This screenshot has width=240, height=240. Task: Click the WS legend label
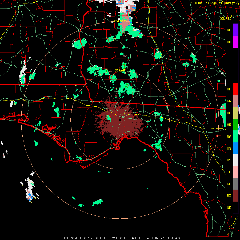coord(229,149)
